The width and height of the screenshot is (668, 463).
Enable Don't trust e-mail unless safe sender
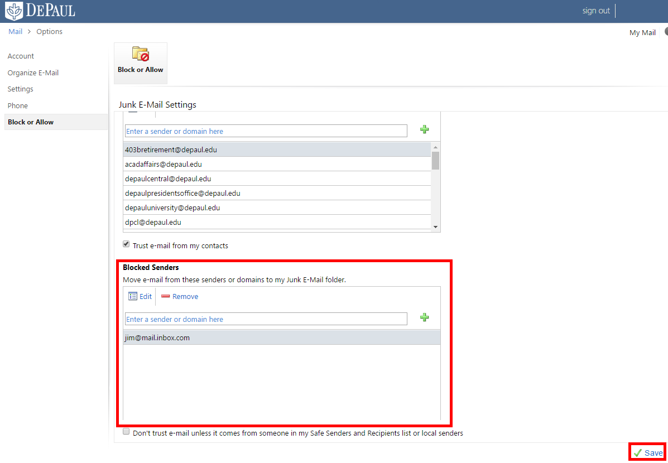[126, 432]
